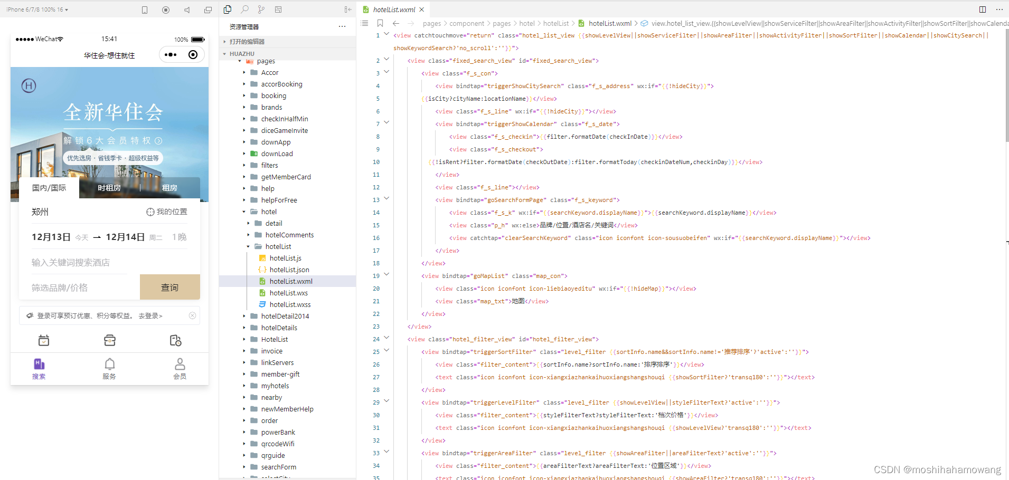
Task: Open the iPhone 6/7/8 device dropdown
Action: coord(37,9)
